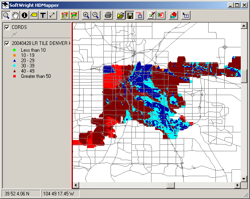Click the map horizontal scrollbar left arrow
The image size is (250, 199).
coord(76,185)
